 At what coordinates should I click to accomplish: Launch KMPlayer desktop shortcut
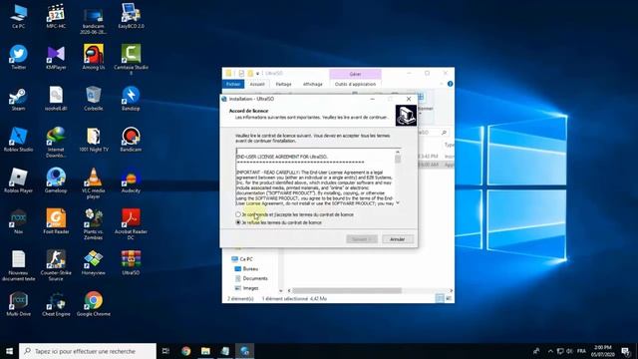click(56, 58)
